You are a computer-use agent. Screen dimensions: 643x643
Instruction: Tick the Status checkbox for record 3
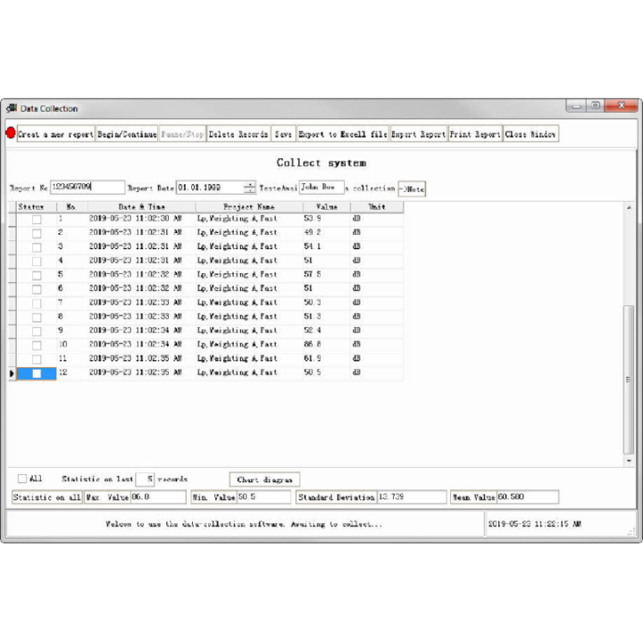click(x=37, y=247)
